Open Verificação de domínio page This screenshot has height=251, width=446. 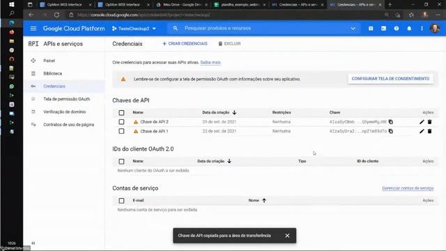click(65, 112)
